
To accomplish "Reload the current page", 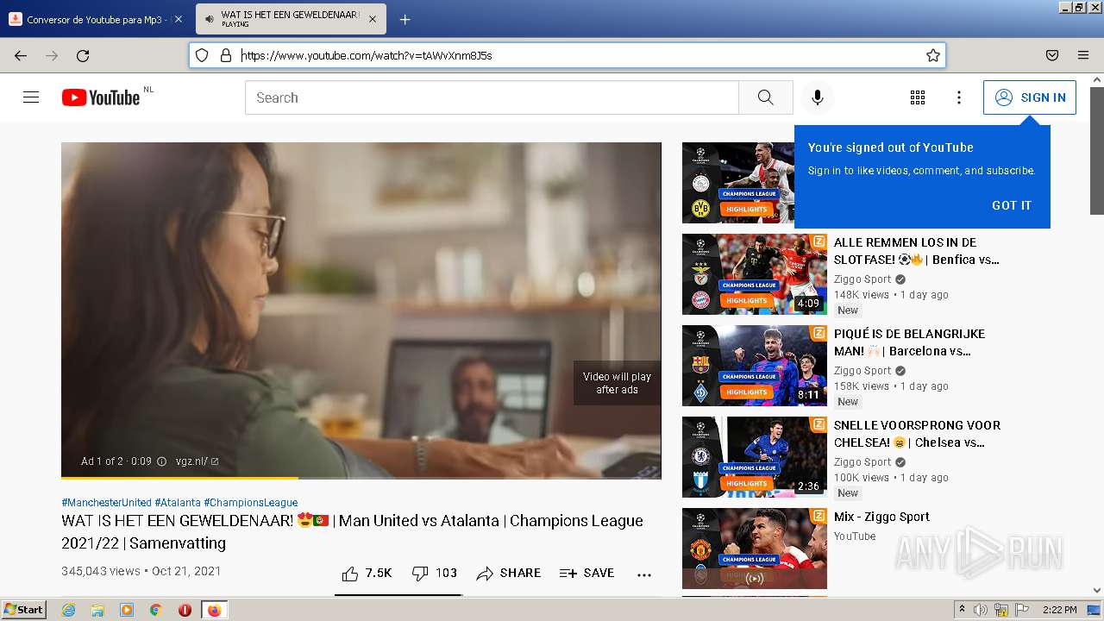I will [83, 55].
